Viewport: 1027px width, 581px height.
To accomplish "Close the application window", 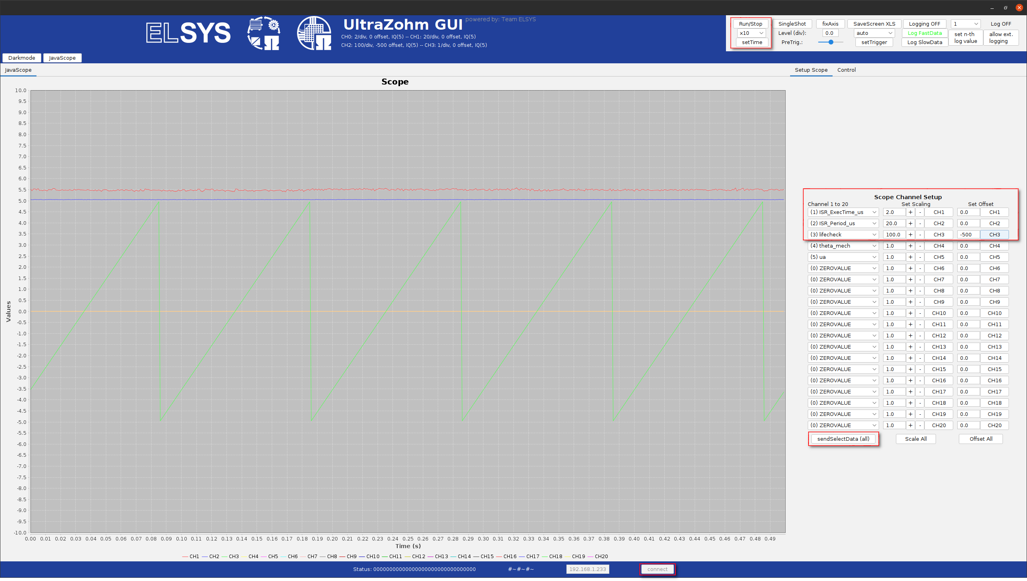I will (x=1019, y=8).
